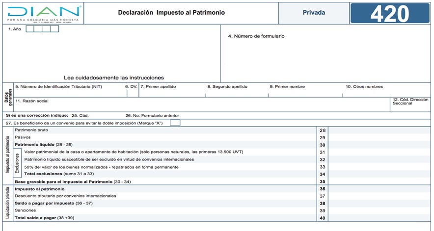Click the DIAN logo
This screenshot has width=434, height=231.
tap(43, 14)
